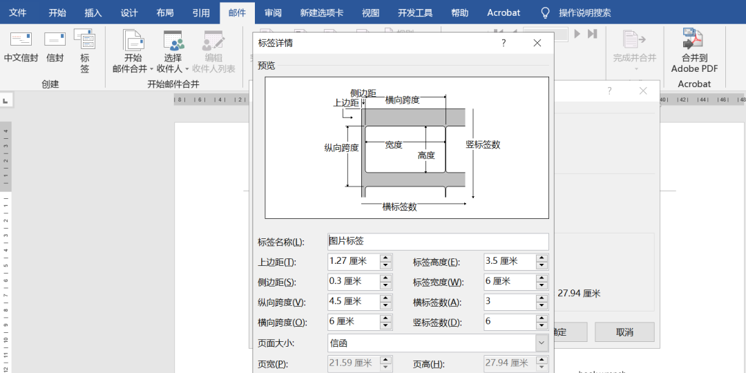Click inside the 标签高度 value field
This screenshot has width=746, height=373.
click(x=509, y=262)
